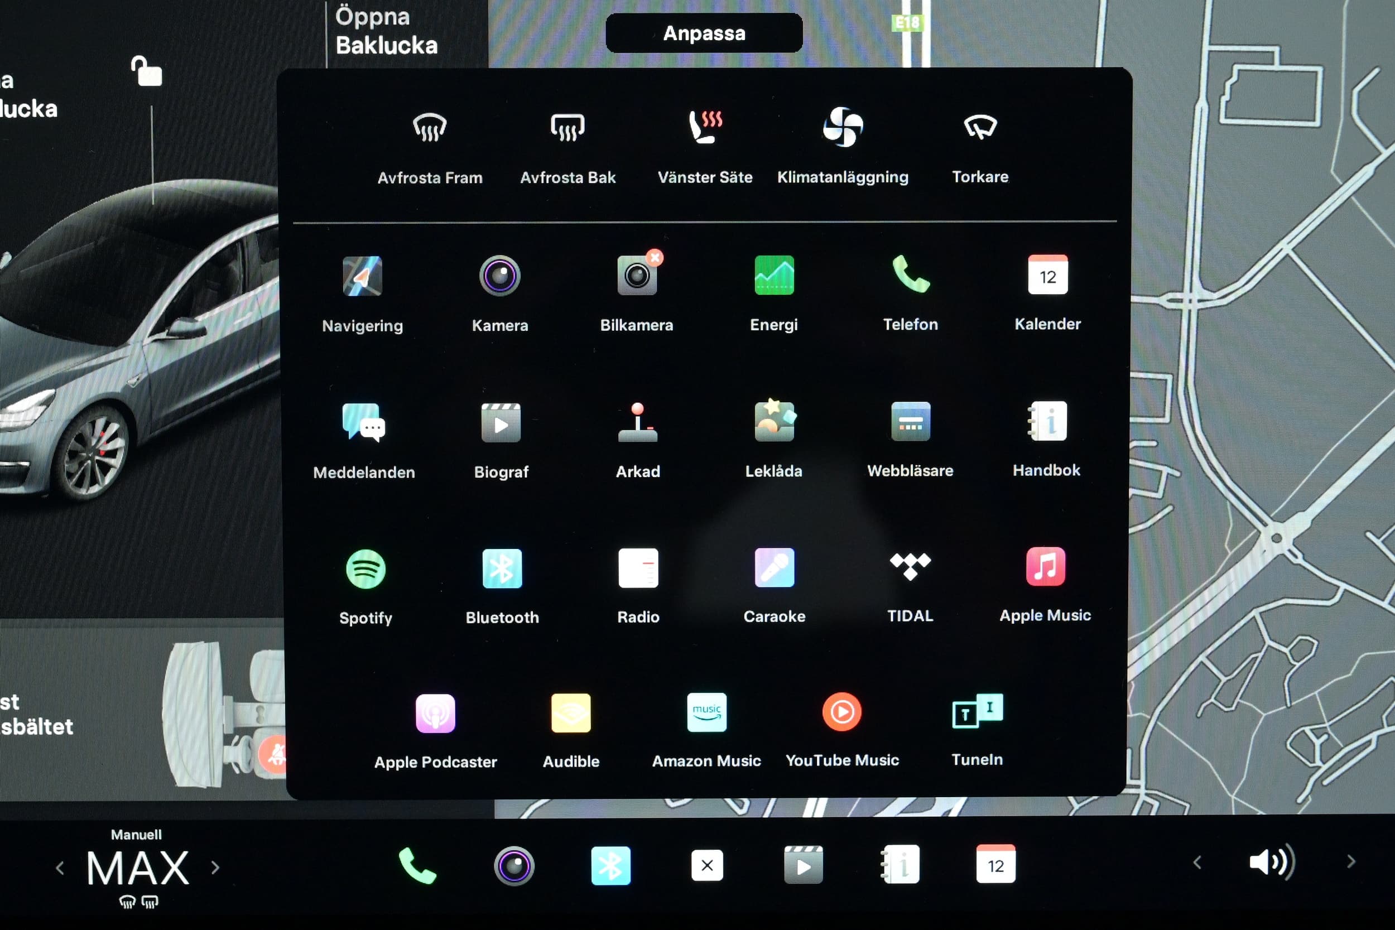Open the Webbläsare browser app
Viewport: 1395px width, 930px height.
(x=911, y=421)
